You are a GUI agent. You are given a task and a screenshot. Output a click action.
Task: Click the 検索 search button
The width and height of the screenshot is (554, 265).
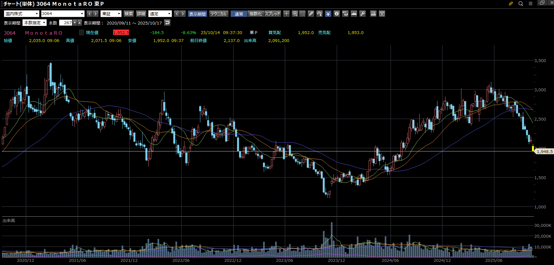[129, 14]
